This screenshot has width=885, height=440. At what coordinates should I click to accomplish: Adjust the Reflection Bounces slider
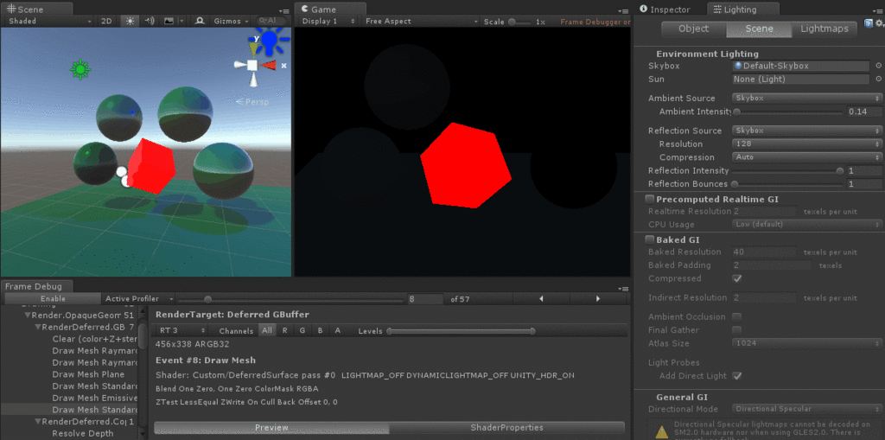tap(789, 184)
